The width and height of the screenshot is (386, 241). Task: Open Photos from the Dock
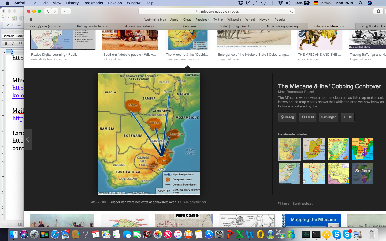[158, 234]
